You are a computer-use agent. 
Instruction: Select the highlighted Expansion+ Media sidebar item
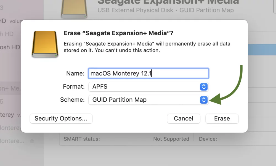coord(10,88)
